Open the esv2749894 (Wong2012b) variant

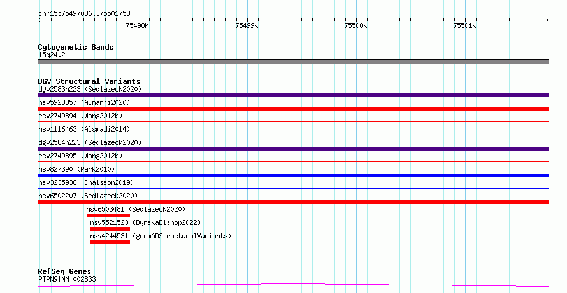coord(80,116)
